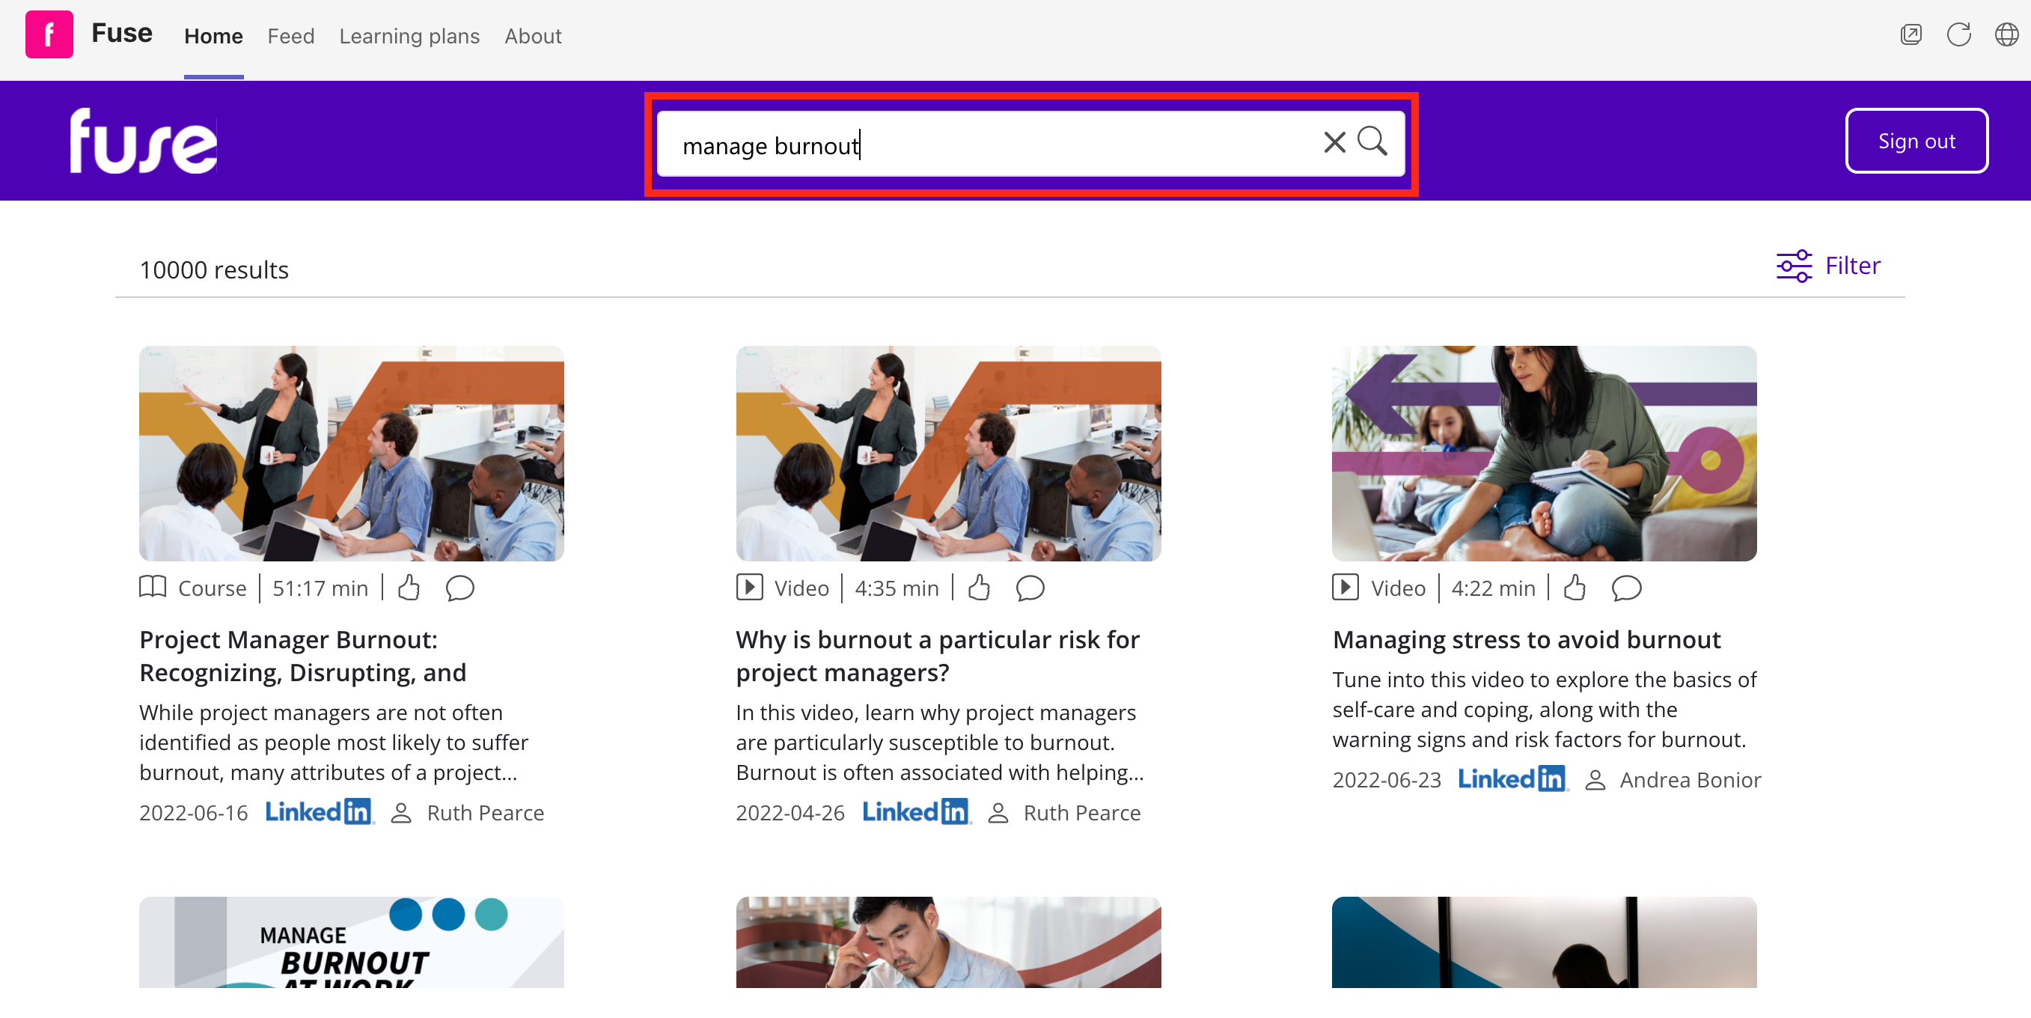Click into the 'manage burnout' search field

pos(986,145)
